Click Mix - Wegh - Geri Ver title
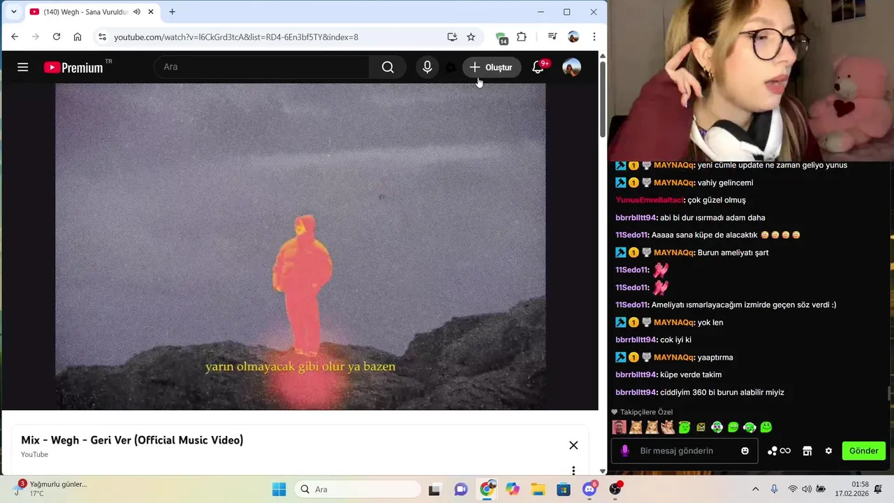The height and width of the screenshot is (503, 894). click(132, 440)
